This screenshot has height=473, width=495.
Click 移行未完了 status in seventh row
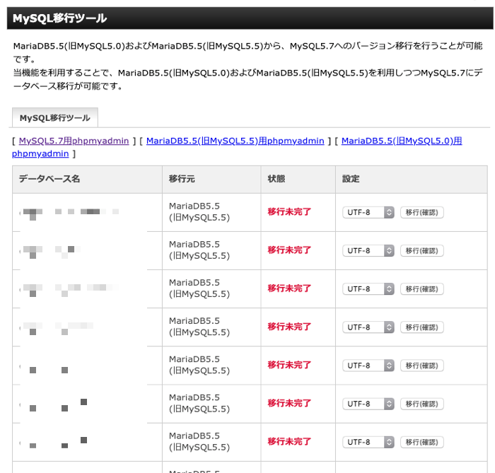(x=289, y=441)
